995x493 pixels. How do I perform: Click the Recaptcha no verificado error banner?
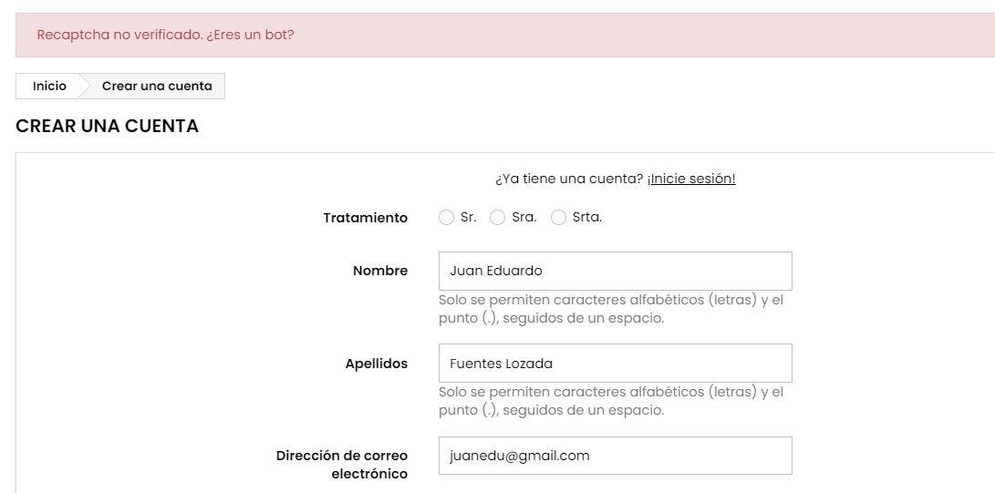(x=166, y=35)
